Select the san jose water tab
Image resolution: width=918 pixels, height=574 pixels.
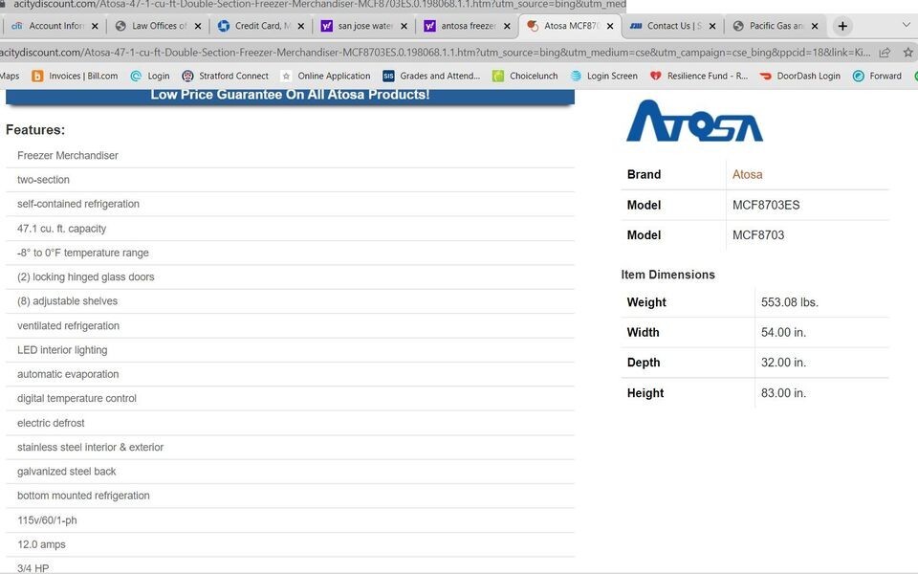click(364, 26)
